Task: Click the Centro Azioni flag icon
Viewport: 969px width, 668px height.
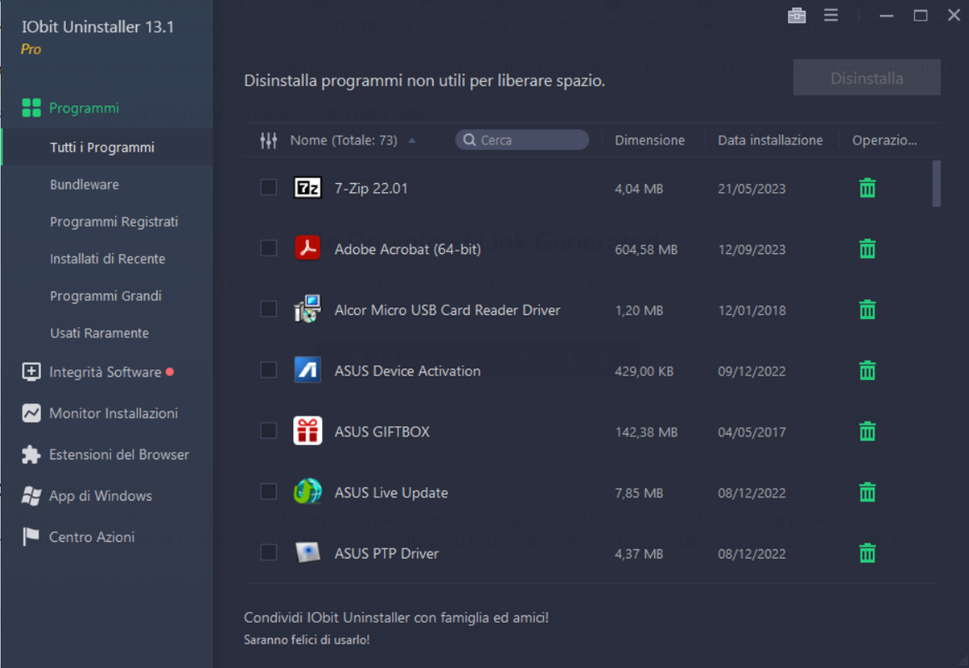Action: pos(31,537)
